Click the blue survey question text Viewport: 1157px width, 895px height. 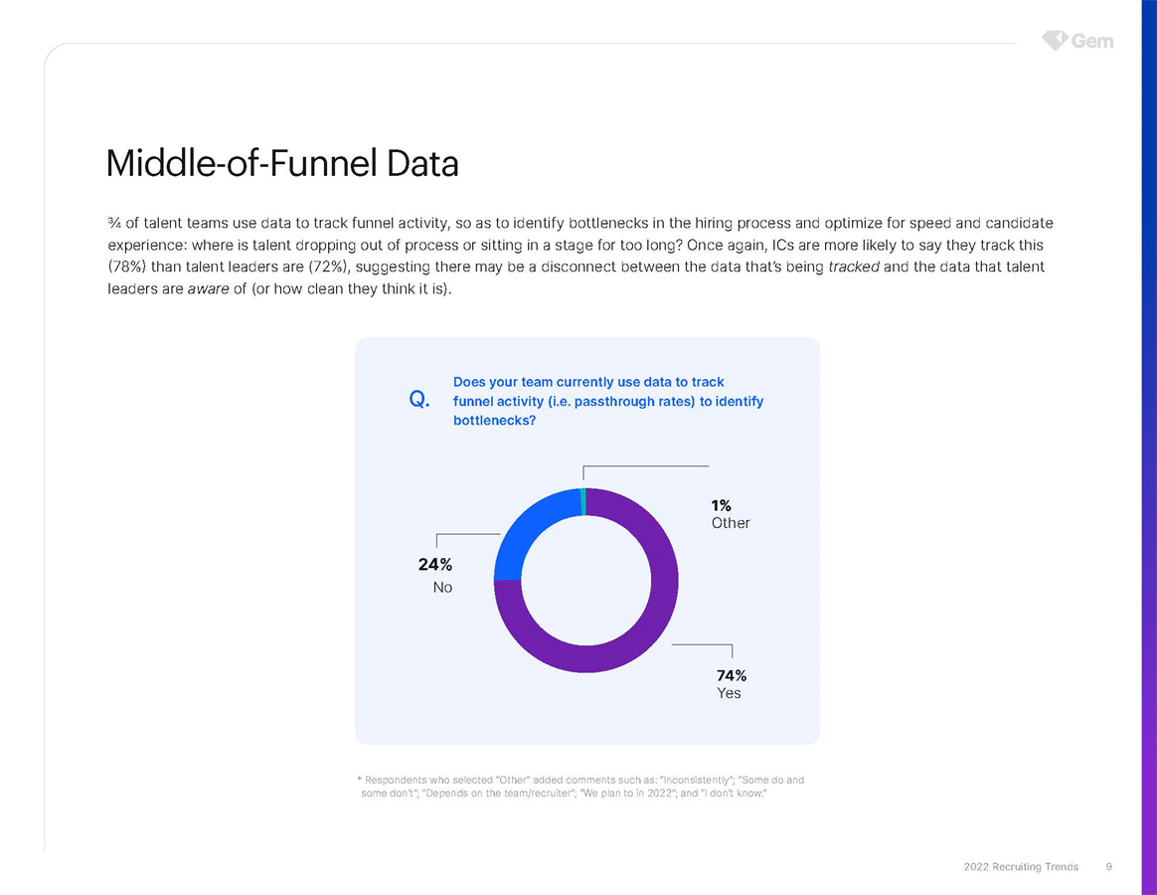coord(607,401)
